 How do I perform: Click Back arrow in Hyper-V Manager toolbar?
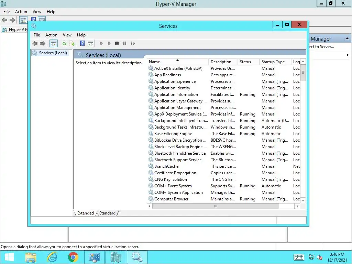click(4, 20)
